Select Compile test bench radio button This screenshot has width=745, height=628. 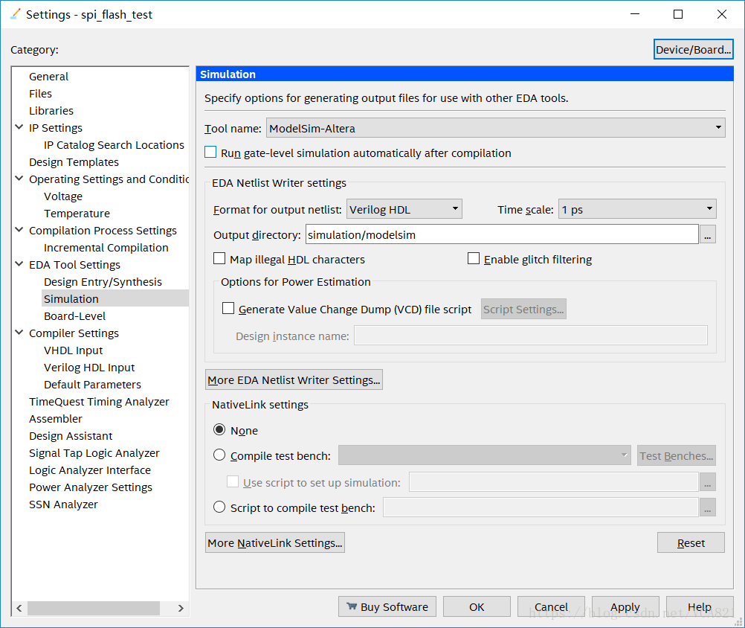tap(219, 455)
